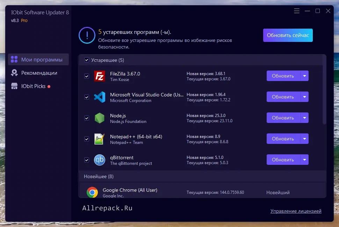The image size is (339, 227).
Task: Click the Node.js Foundation publisher text
Action: (128, 122)
